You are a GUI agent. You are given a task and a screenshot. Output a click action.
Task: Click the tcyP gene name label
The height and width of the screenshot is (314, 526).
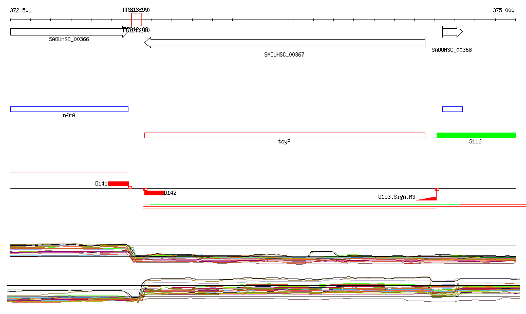tap(285, 141)
